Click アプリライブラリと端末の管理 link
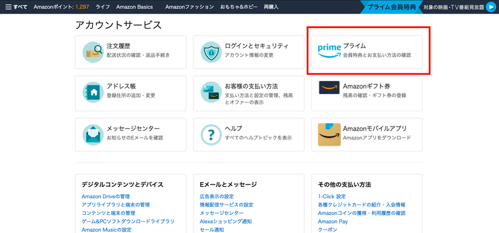This screenshot has width=499, height=233. click(x=115, y=205)
